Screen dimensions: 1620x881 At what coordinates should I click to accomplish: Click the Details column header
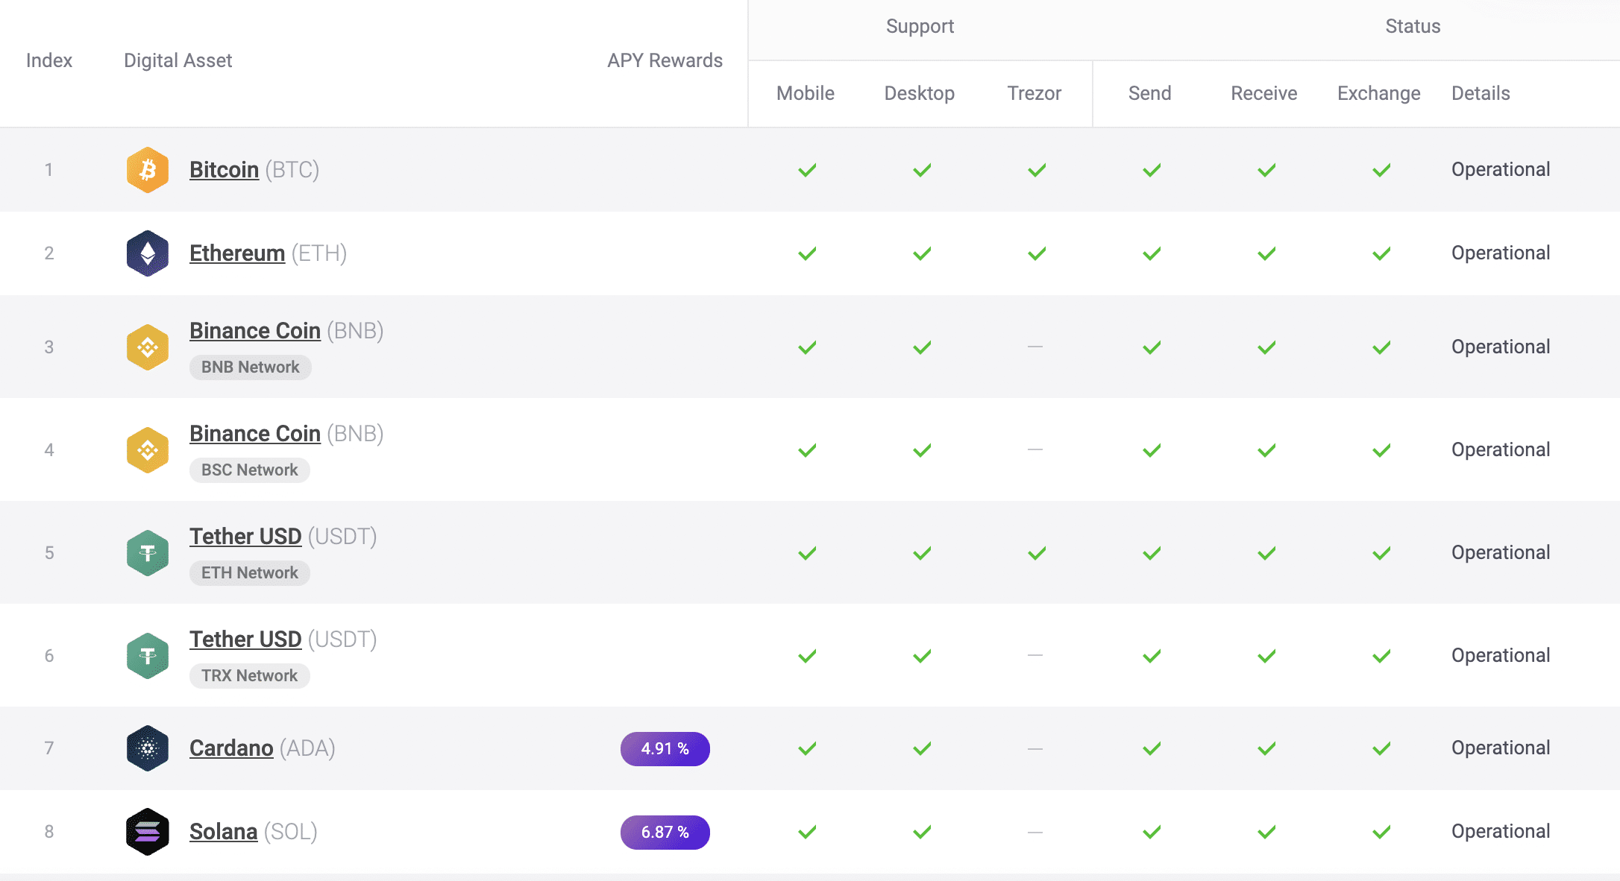pyautogui.click(x=1481, y=93)
